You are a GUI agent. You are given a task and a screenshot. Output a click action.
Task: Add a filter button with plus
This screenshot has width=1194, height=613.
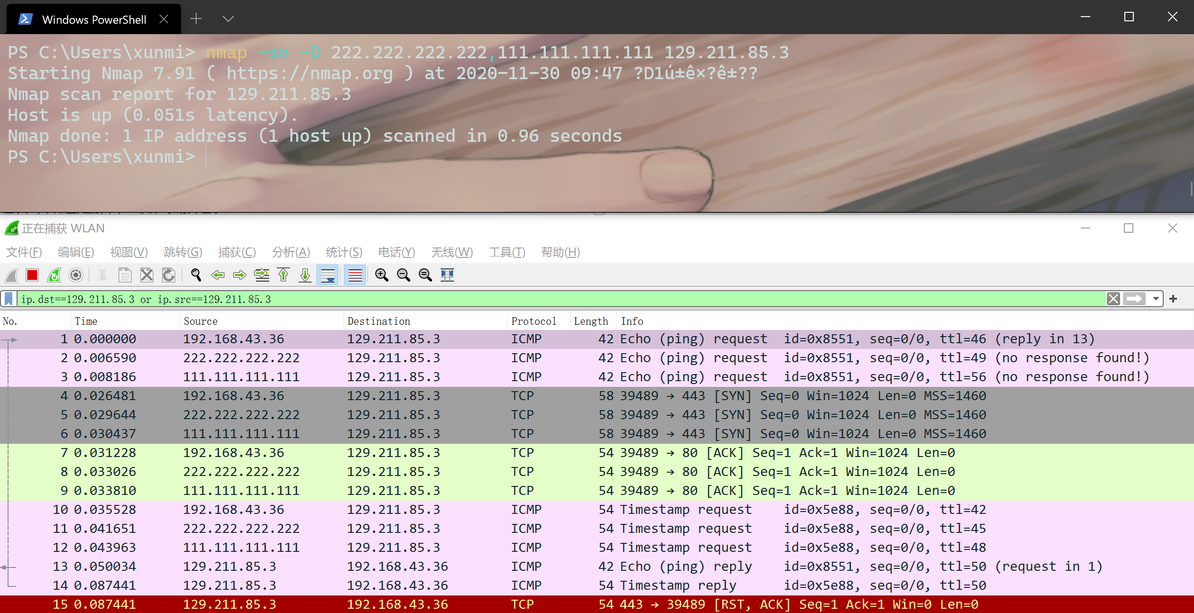(1173, 299)
